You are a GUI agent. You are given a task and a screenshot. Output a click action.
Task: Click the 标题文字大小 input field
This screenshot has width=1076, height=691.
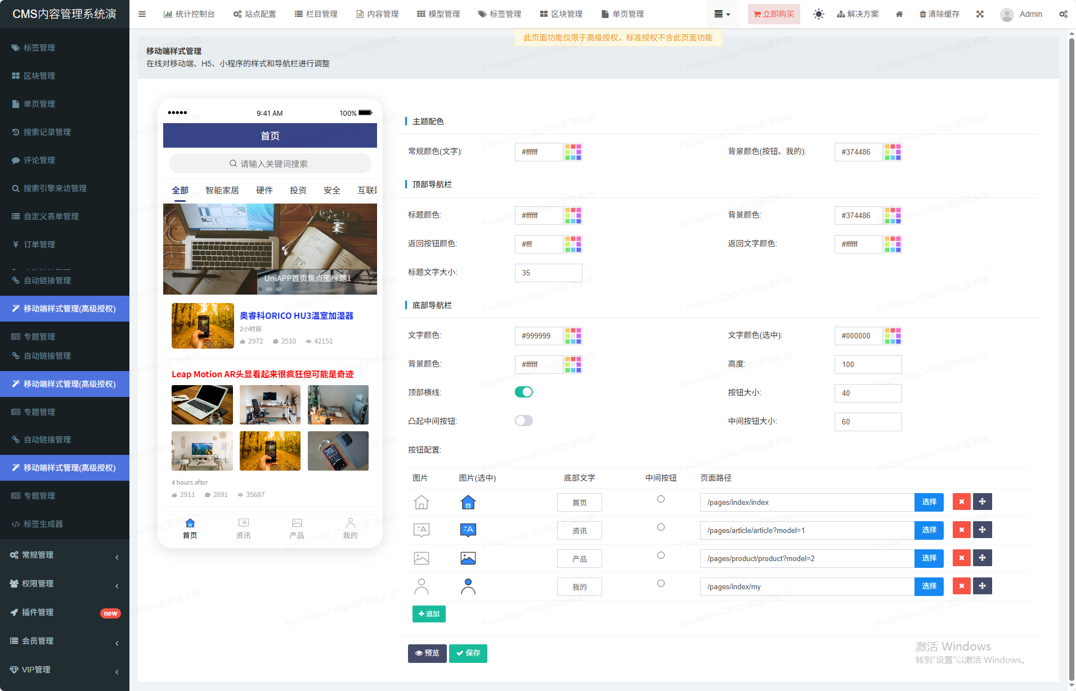point(548,273)
